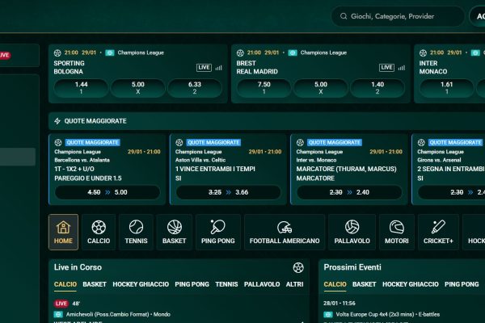The height and width of the screenshot is (323, 485).
Task: Bet draw at 5.00 for Brest Real Madrid
Action: (321, 88)
